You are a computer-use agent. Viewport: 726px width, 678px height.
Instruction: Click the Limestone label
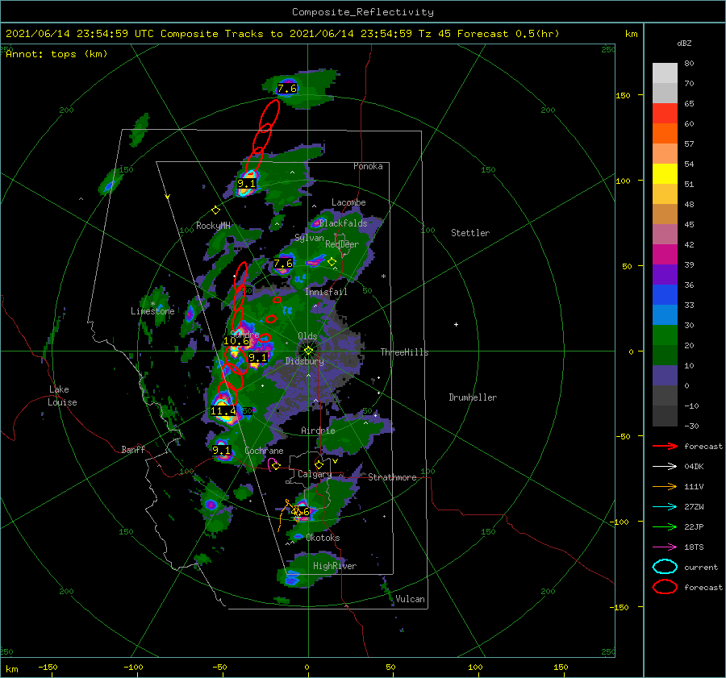(152, 311)
